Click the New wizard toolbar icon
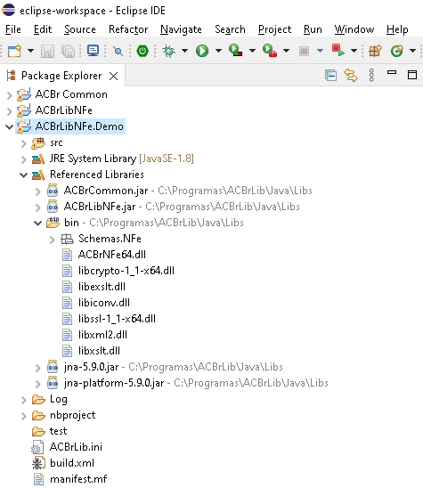This screenshot has width=423, height=488. (14, 51)
